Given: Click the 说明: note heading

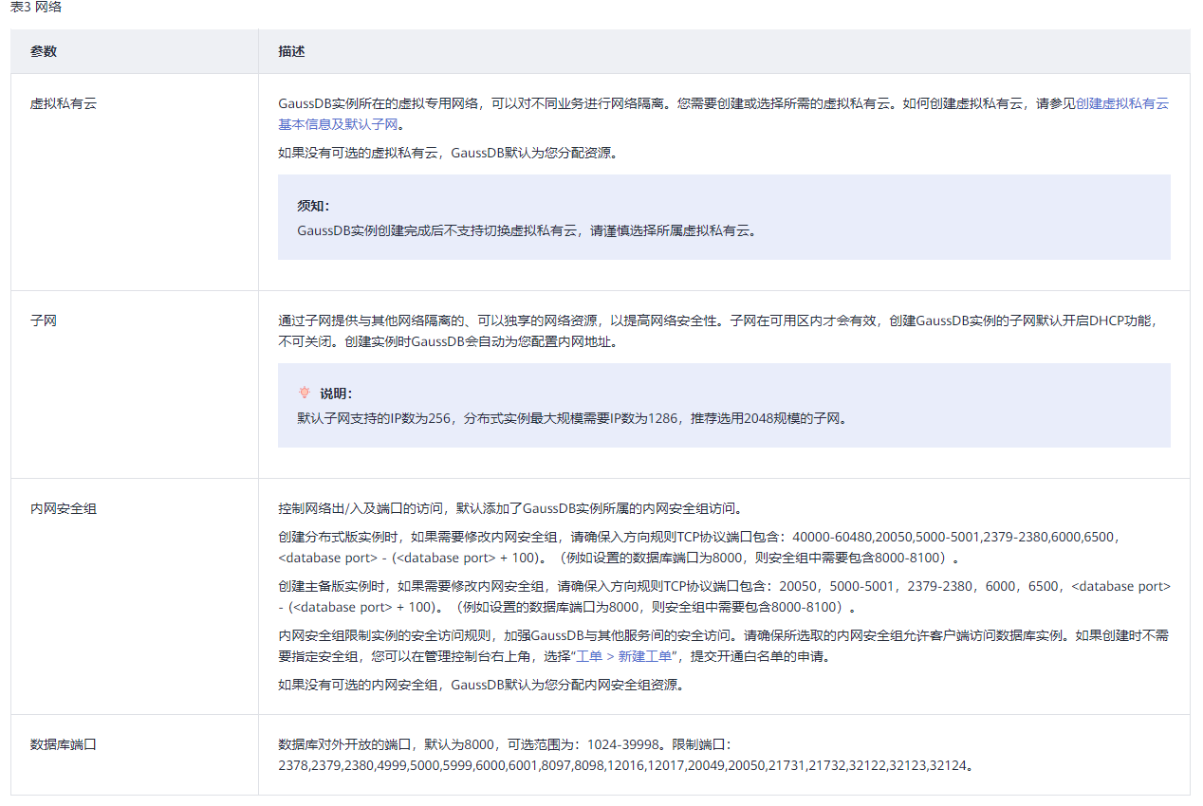Looking at the screenshot, I should tap(336, 394).
